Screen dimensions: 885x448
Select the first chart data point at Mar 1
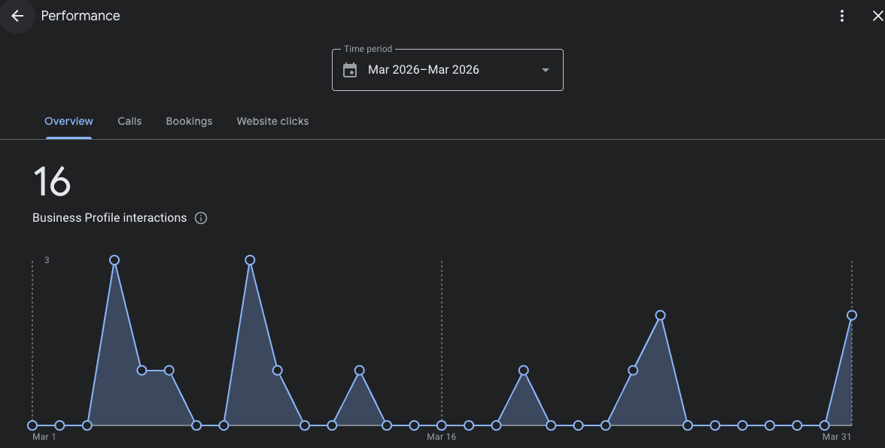32,425
